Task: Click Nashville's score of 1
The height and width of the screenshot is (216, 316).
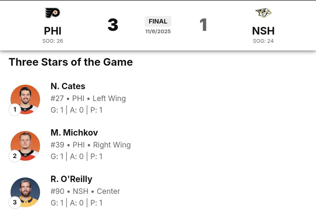Action: (x=203, y=25)
